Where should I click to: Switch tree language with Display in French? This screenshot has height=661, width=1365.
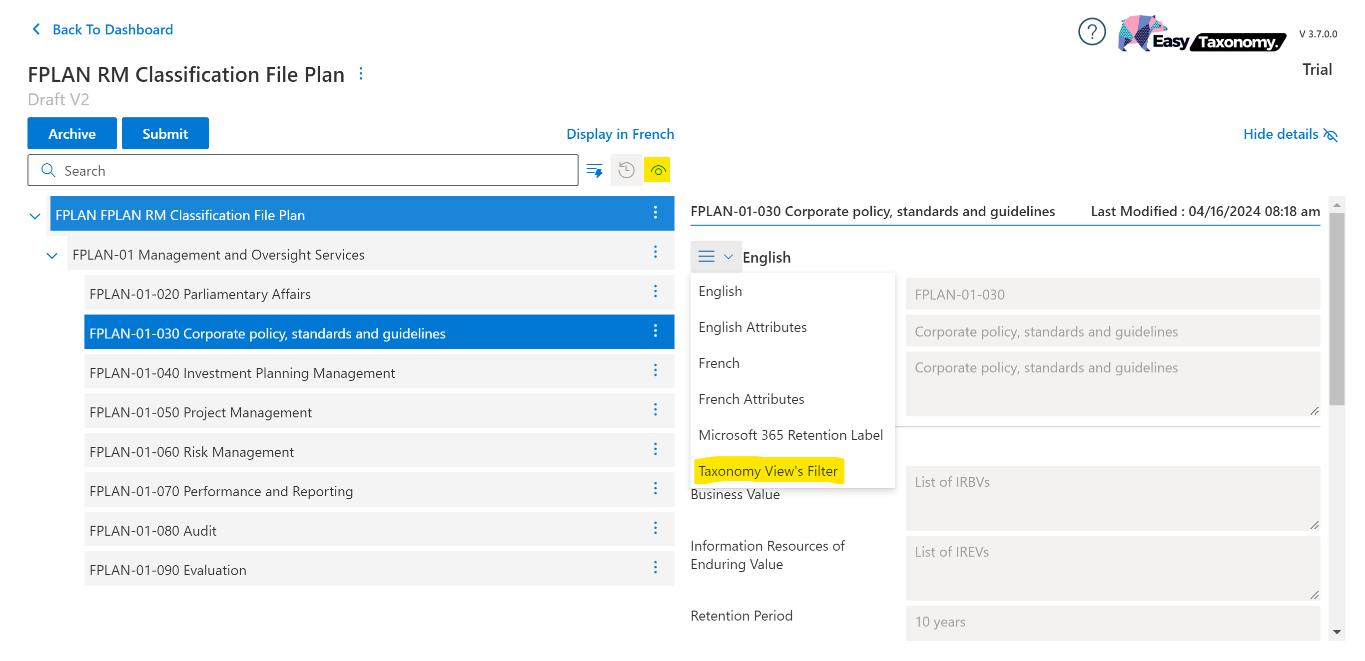coord(620,134)
